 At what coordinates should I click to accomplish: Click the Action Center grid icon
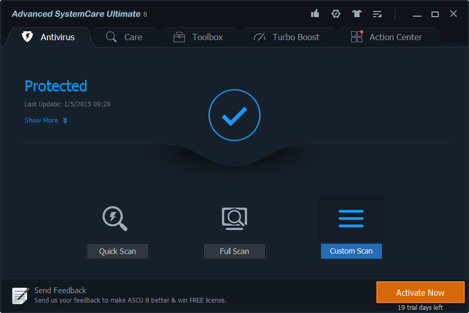(356, 37)
